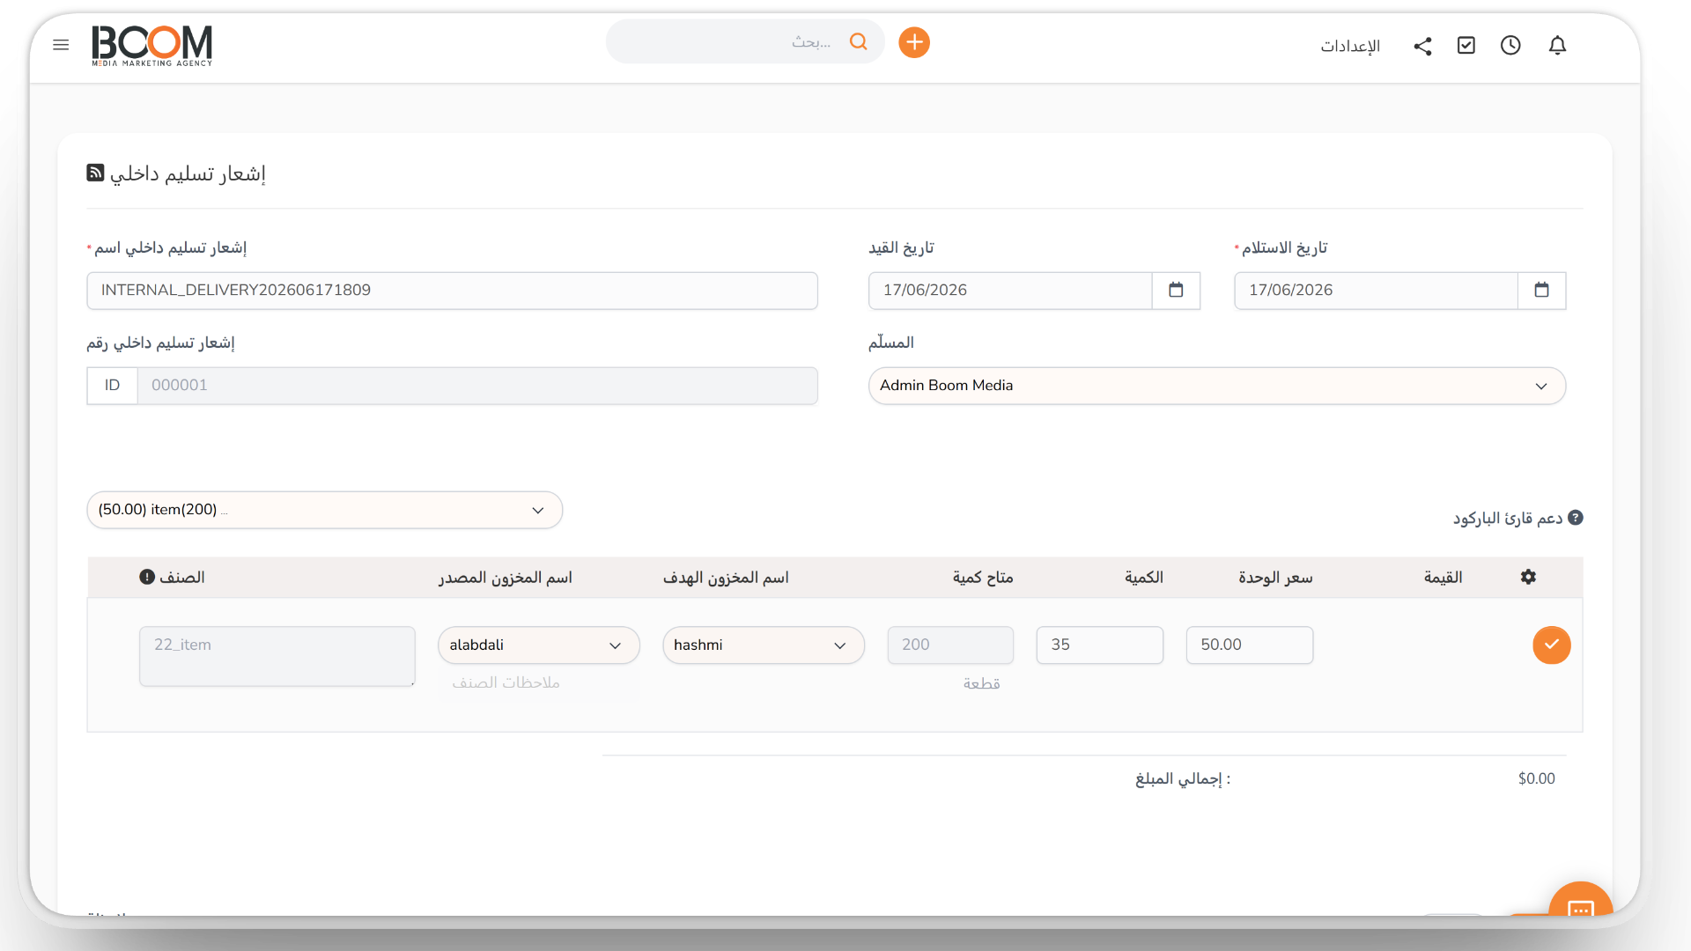Click the سعر الوحدة column header
Screen dimensions: 1691x951
[1275, 578]
